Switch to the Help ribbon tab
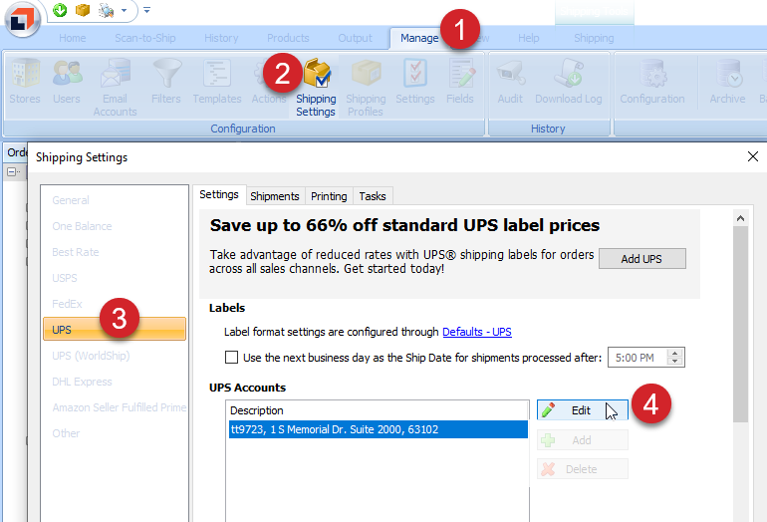 pyautogui.click(x=529, y=38)
